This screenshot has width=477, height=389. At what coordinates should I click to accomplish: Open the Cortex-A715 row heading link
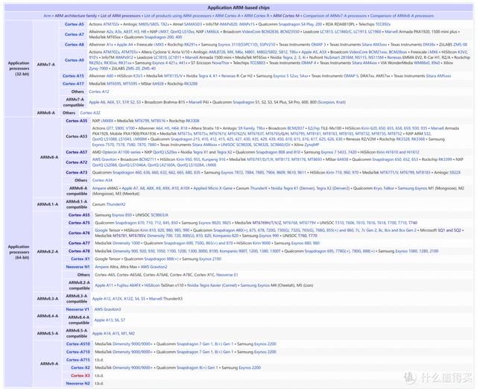tap(78, 360)
